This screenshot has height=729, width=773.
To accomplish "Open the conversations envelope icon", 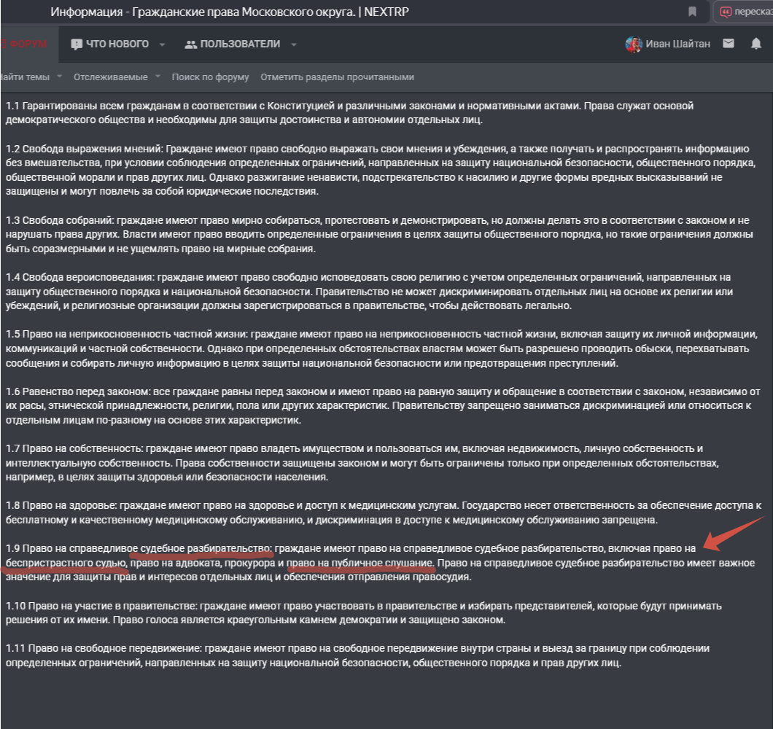I will [728, 44].
